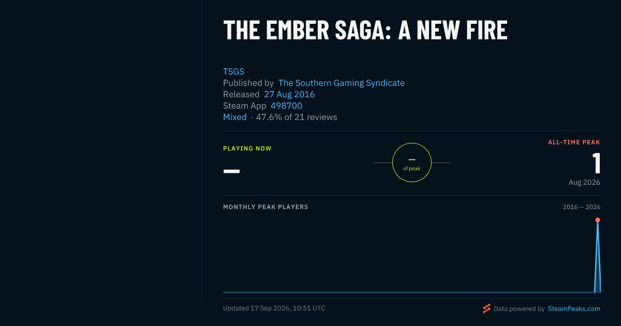Image resolution: width=621 pixels, height=326 pixels.
Task: Click the game title heading
Action: tap(365, 30)
